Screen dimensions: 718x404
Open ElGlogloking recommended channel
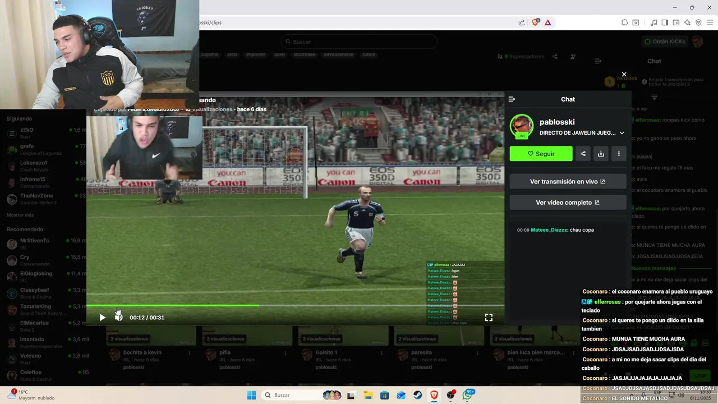(45, 277)
